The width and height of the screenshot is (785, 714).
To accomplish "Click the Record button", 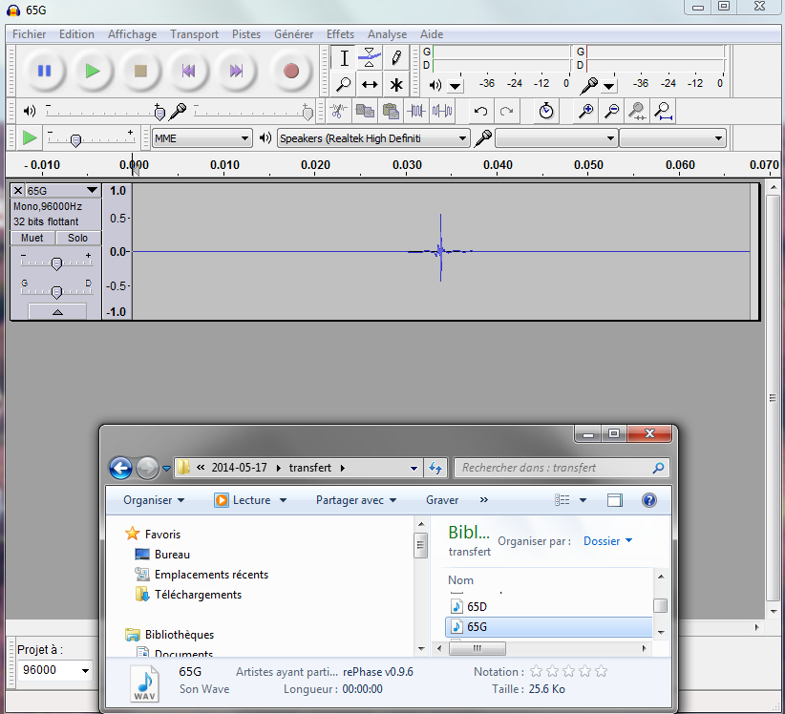I will [x=291, y=71].
